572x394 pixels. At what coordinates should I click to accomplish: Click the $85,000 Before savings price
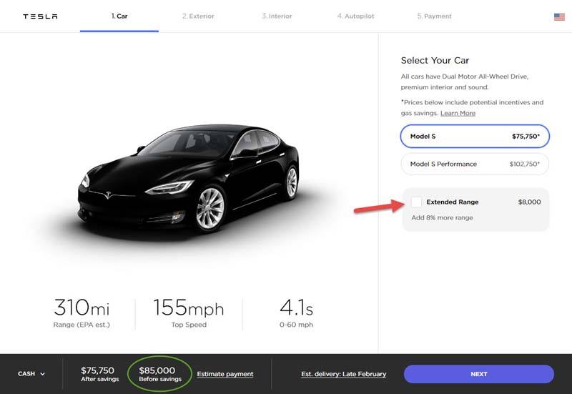159,374
